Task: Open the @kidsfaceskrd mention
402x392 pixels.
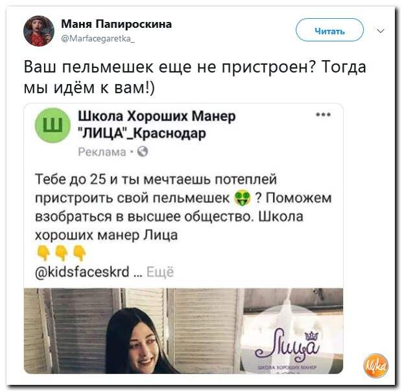Action: [x=82, y=271]
